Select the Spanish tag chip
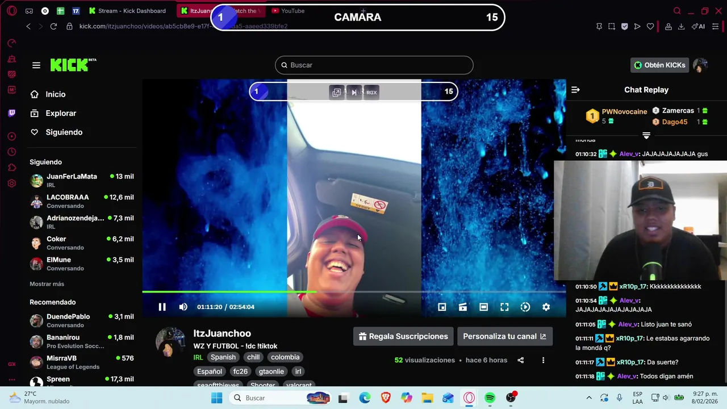Viewport: 727px width, 409px height. tap(223, 357)
